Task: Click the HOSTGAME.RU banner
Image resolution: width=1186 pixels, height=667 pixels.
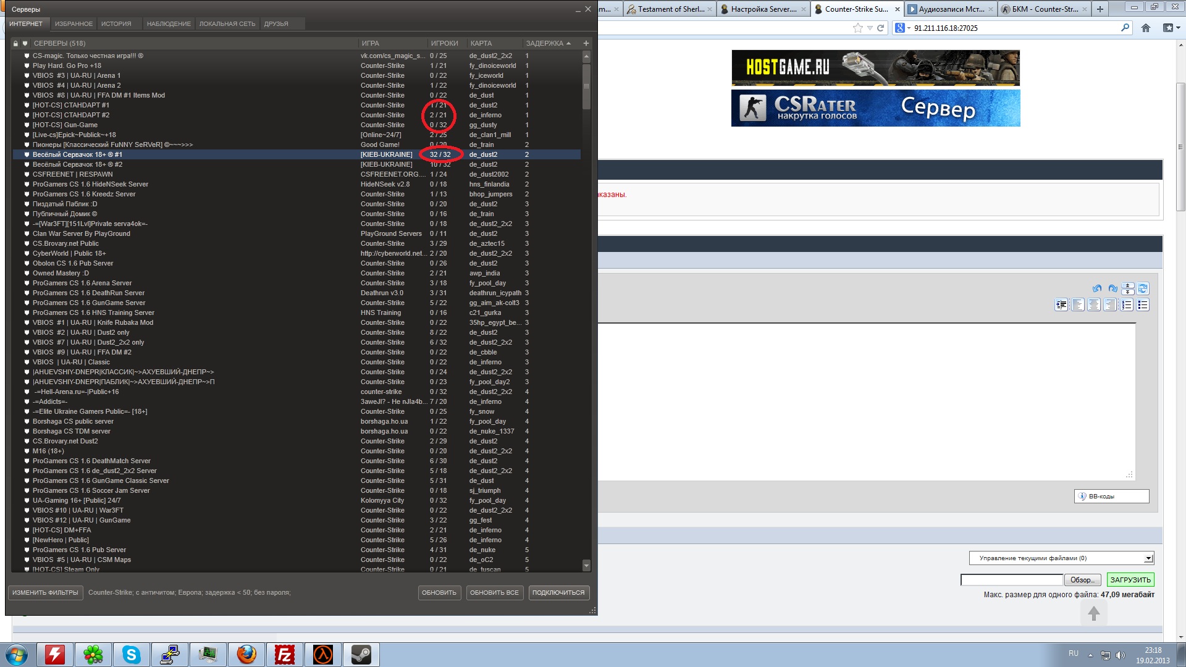Action: click(x=875, y=68)
